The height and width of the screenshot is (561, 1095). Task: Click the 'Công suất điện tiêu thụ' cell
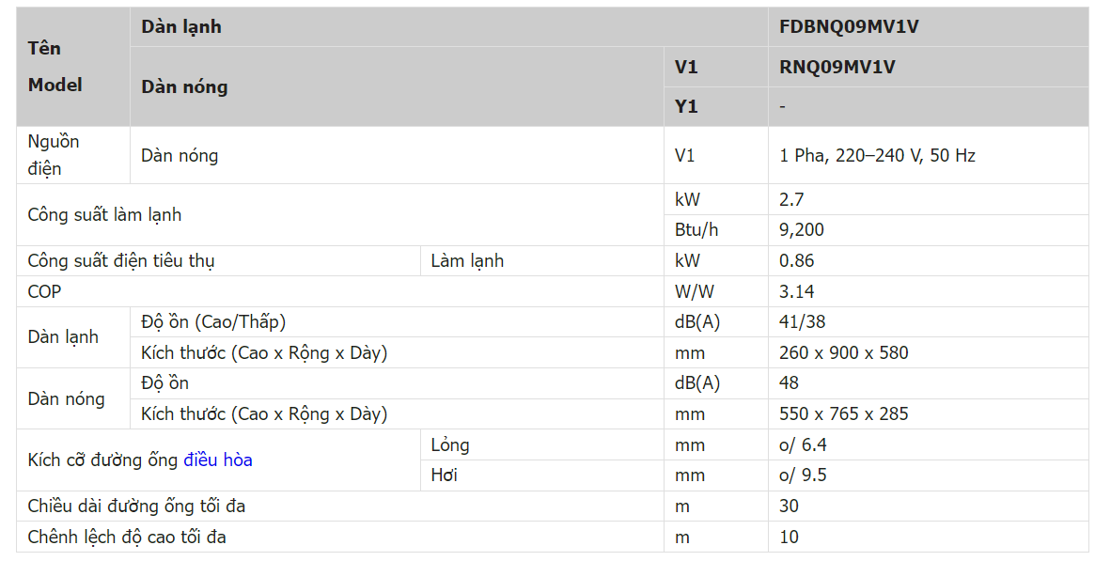click(x=121, y=261)
